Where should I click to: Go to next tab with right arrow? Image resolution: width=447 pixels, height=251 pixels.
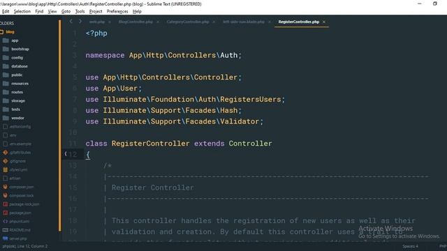coord(80,22)
